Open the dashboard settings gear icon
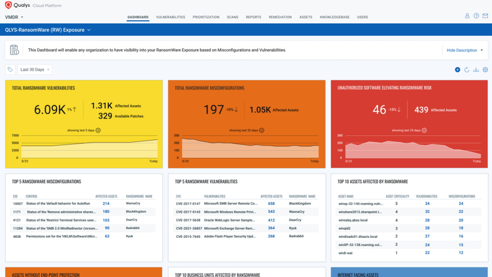 485,70
